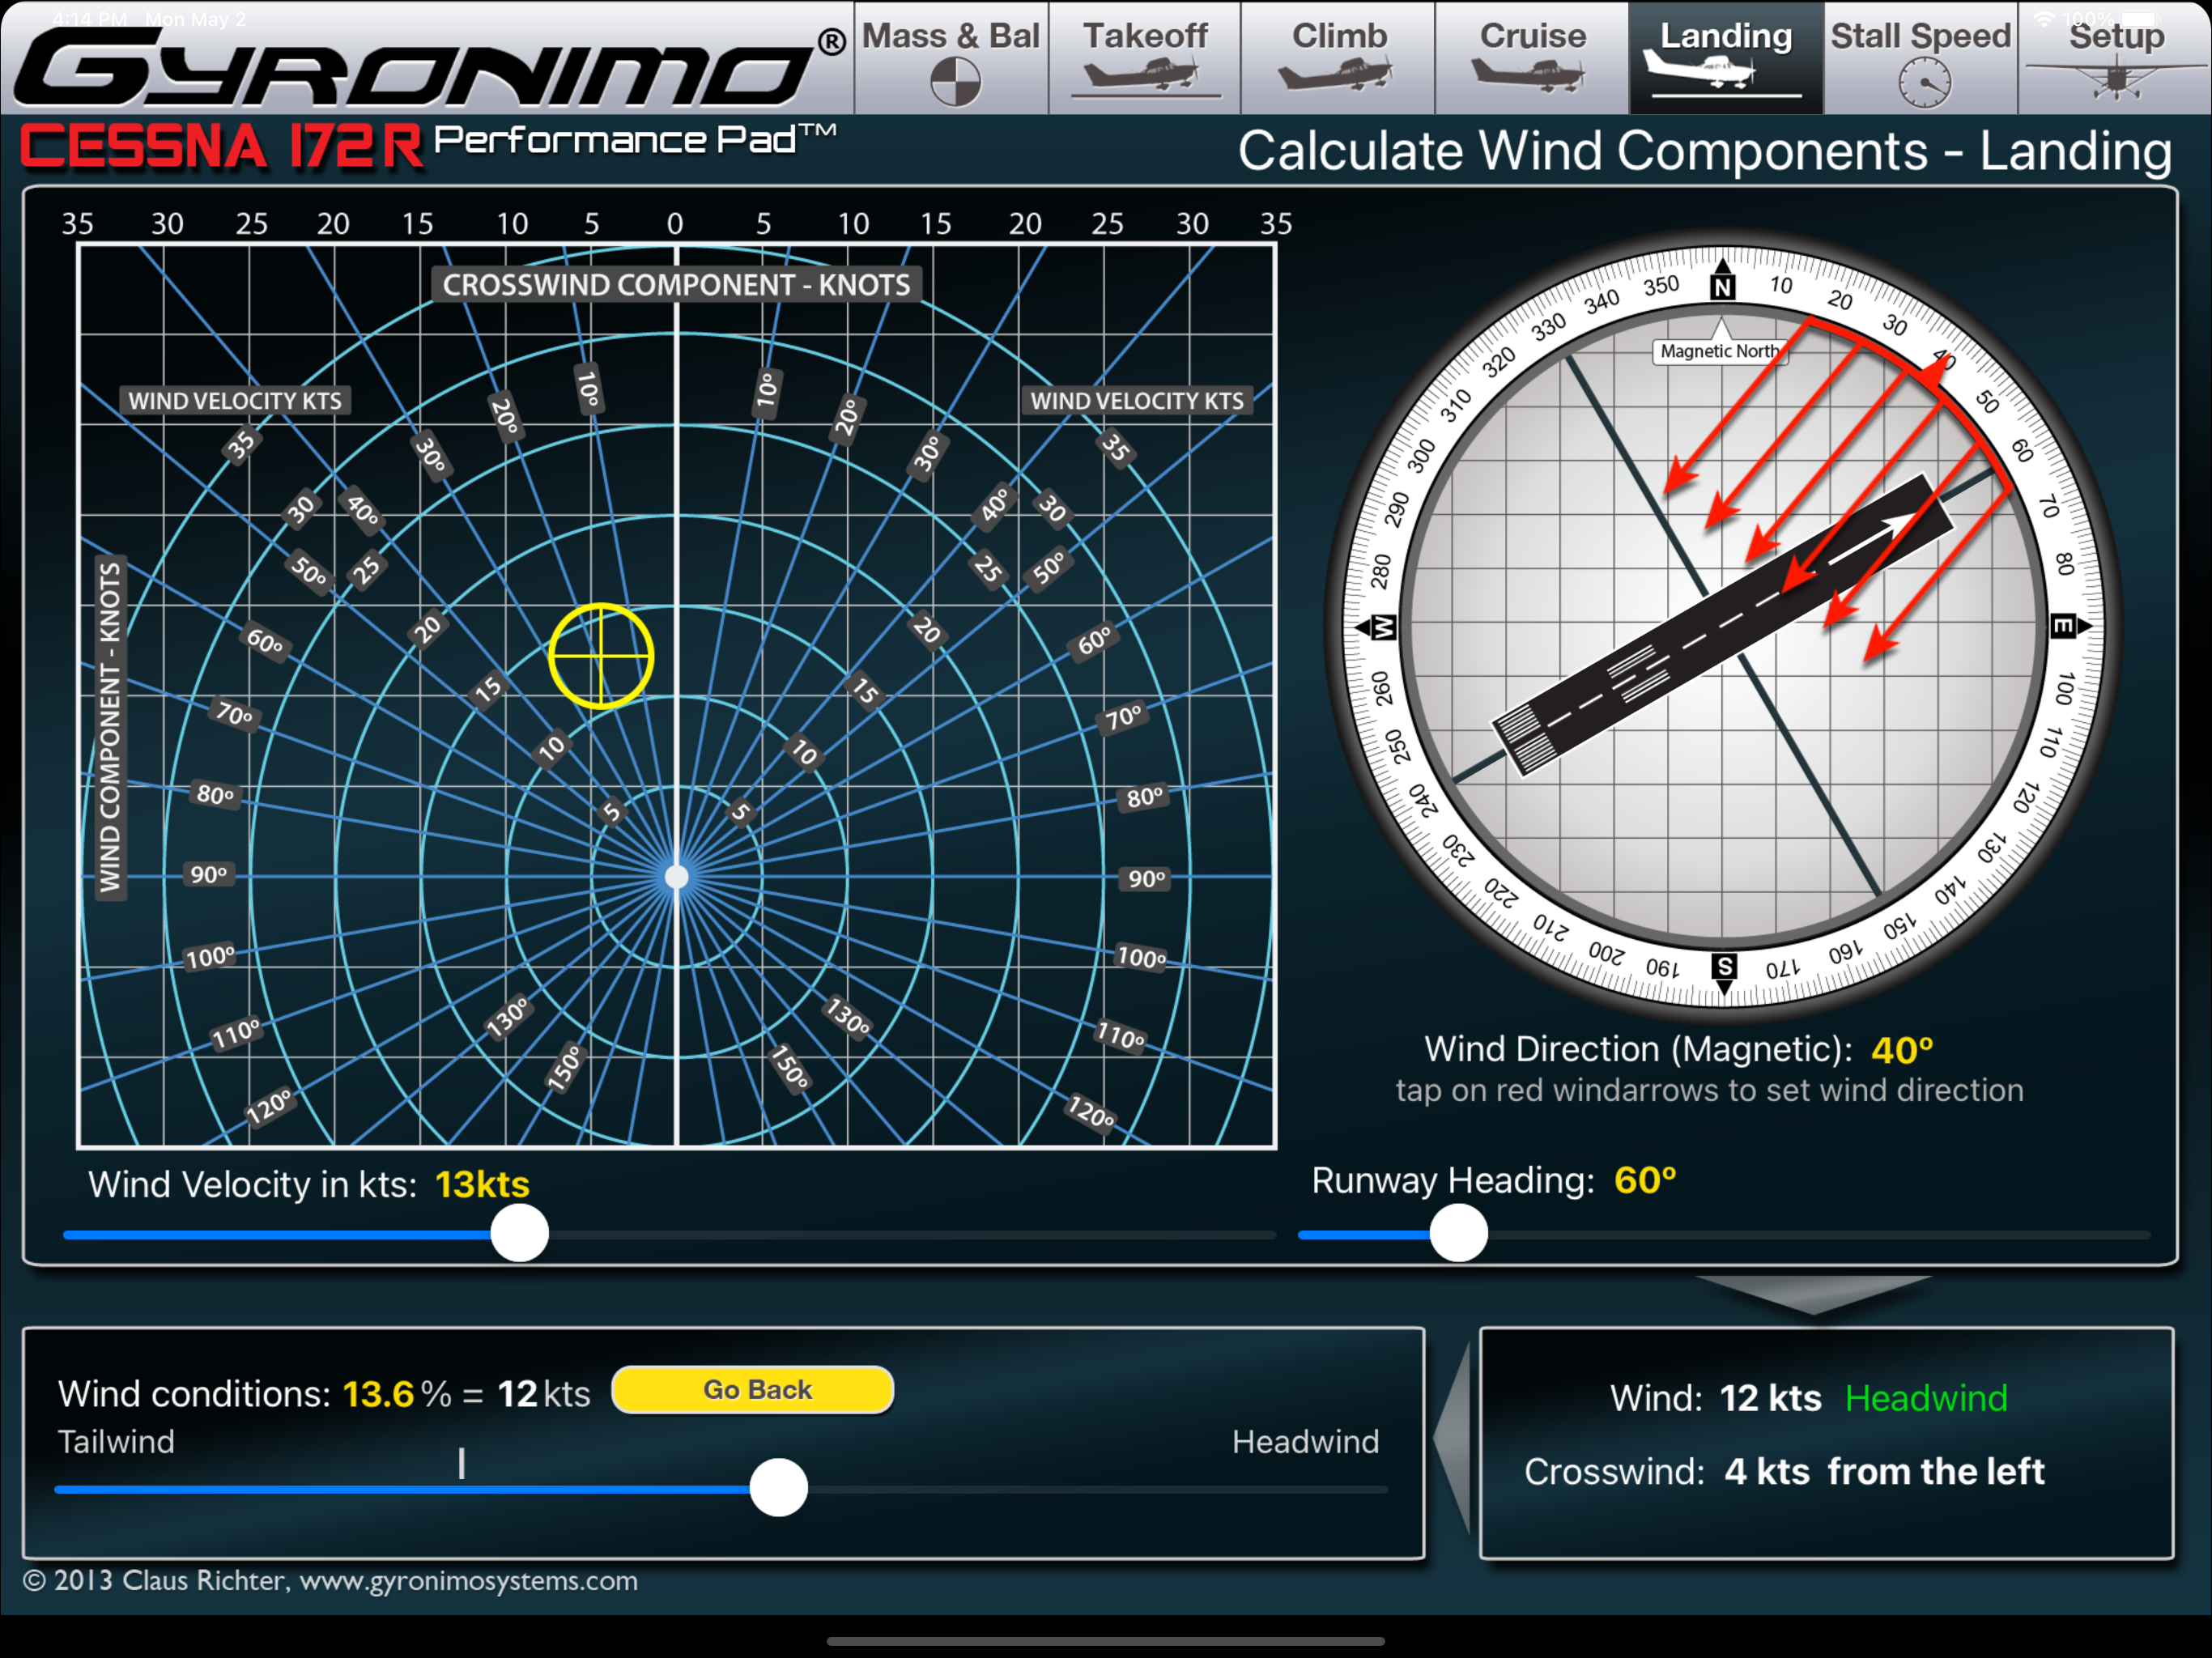
Task: Click the Calculate Wind Components - Landing heading
Action: click(x=1704, y=151)
